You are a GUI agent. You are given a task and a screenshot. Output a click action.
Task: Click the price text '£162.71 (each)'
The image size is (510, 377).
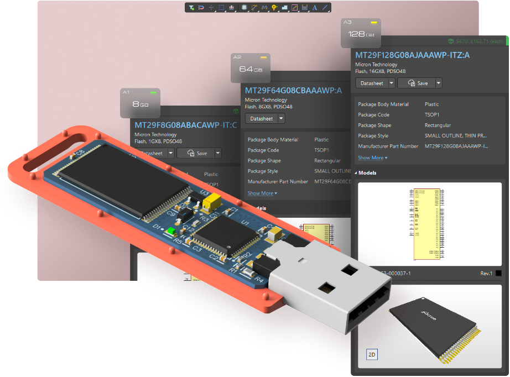tap(487, 41)
